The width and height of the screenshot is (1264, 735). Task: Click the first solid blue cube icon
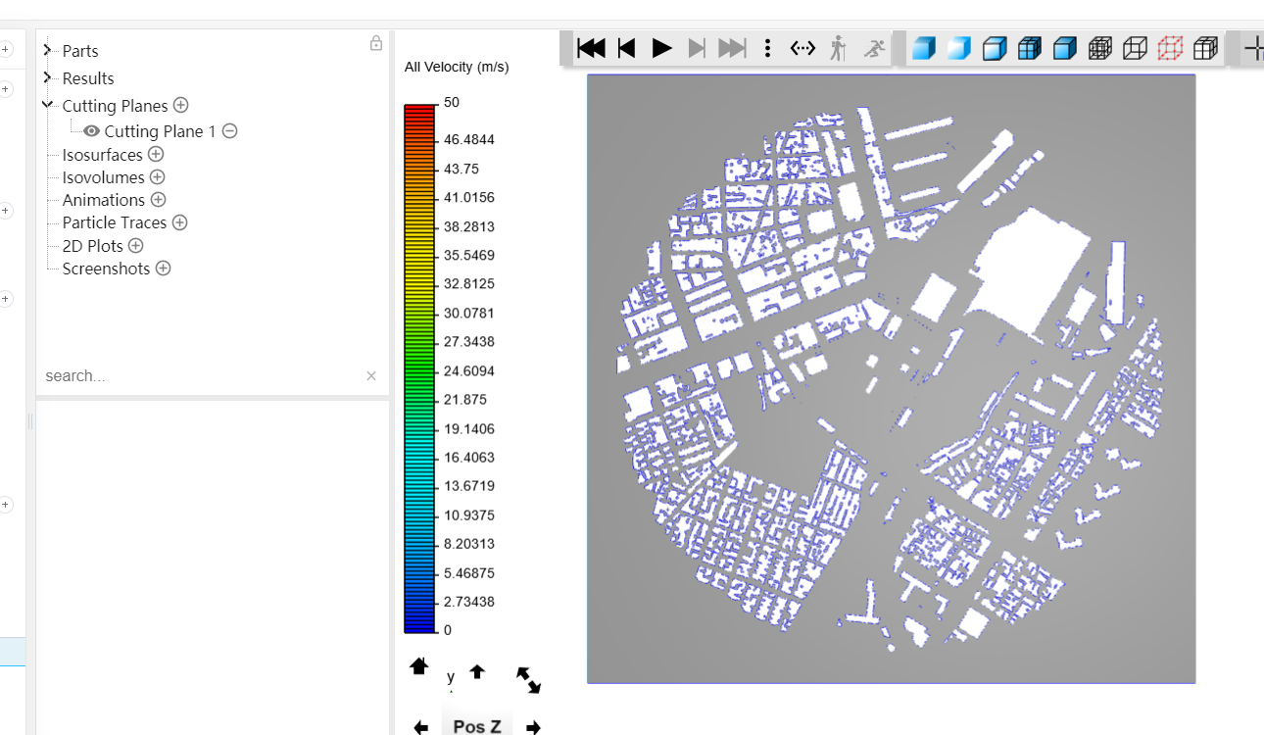pyautogui.click(x=923, y=48)
